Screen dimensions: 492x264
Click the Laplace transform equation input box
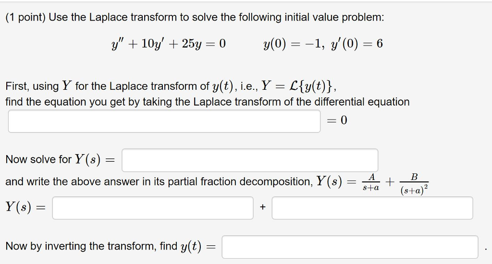[x=164, y=121]
